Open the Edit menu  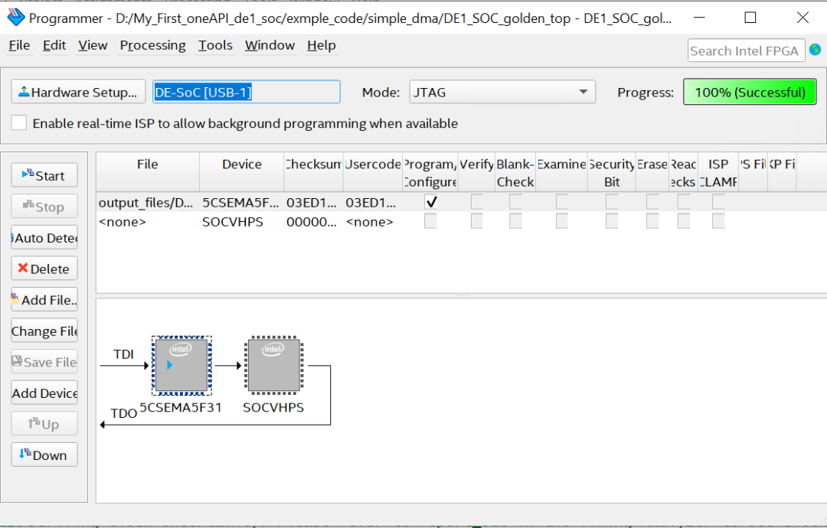click(54, 45)
